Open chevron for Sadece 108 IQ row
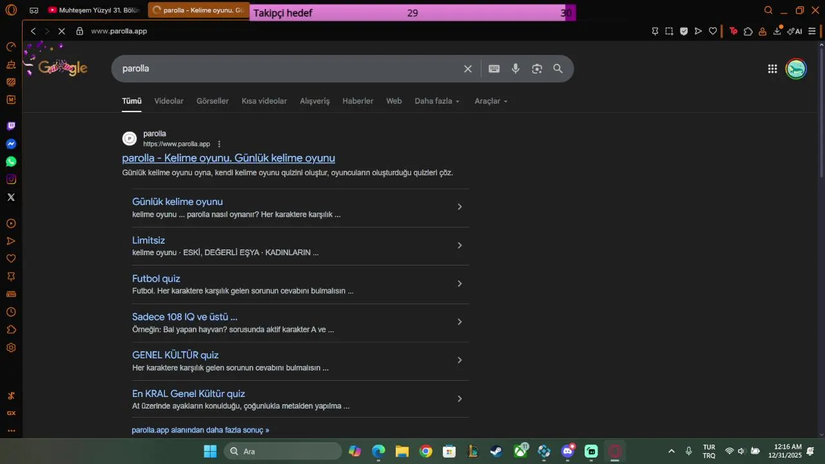This screenshot has height=464, width=825. coord(460,322)
